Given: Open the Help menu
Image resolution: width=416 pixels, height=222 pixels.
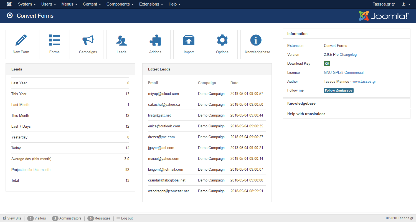Looking at the screenshot, I should (x=174, y=4).
